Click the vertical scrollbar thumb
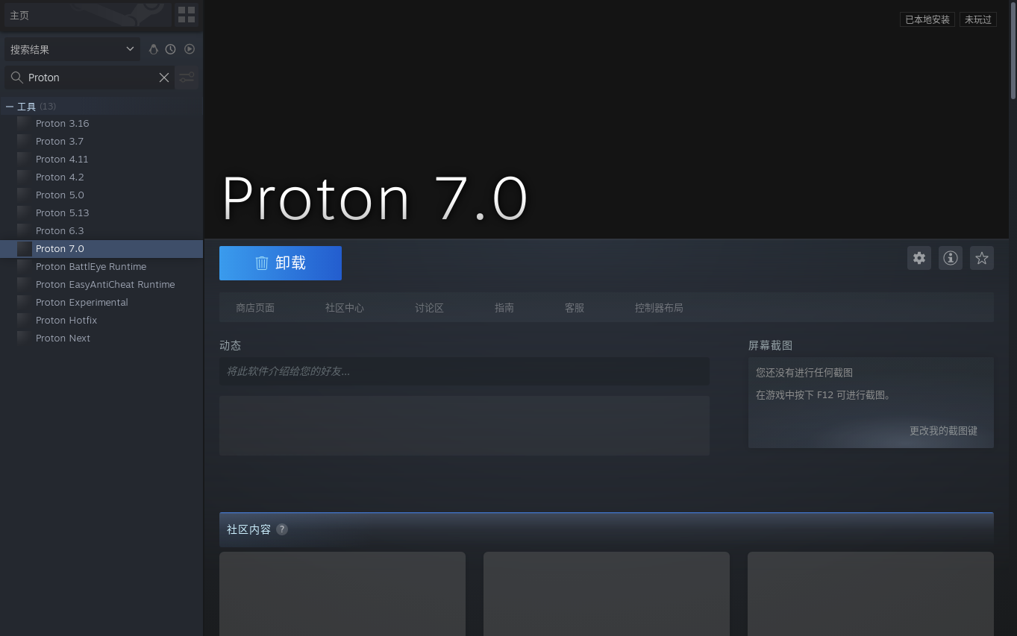The height and width of the screenshot is (636, 1017). tap(1013, 52)
